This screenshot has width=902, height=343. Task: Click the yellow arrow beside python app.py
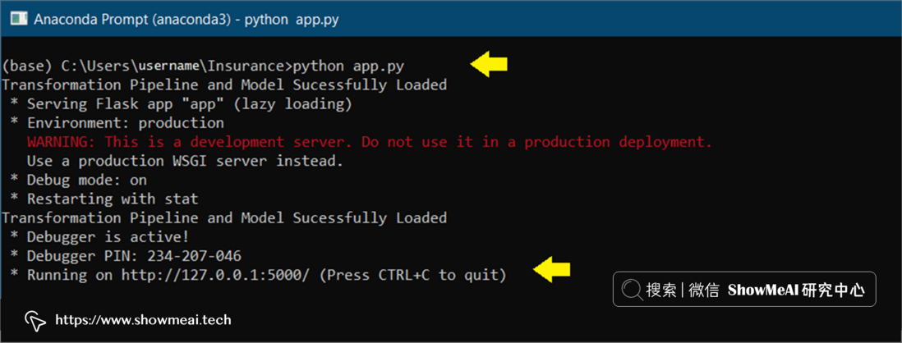pyautogui.click(x=490, y=64)
